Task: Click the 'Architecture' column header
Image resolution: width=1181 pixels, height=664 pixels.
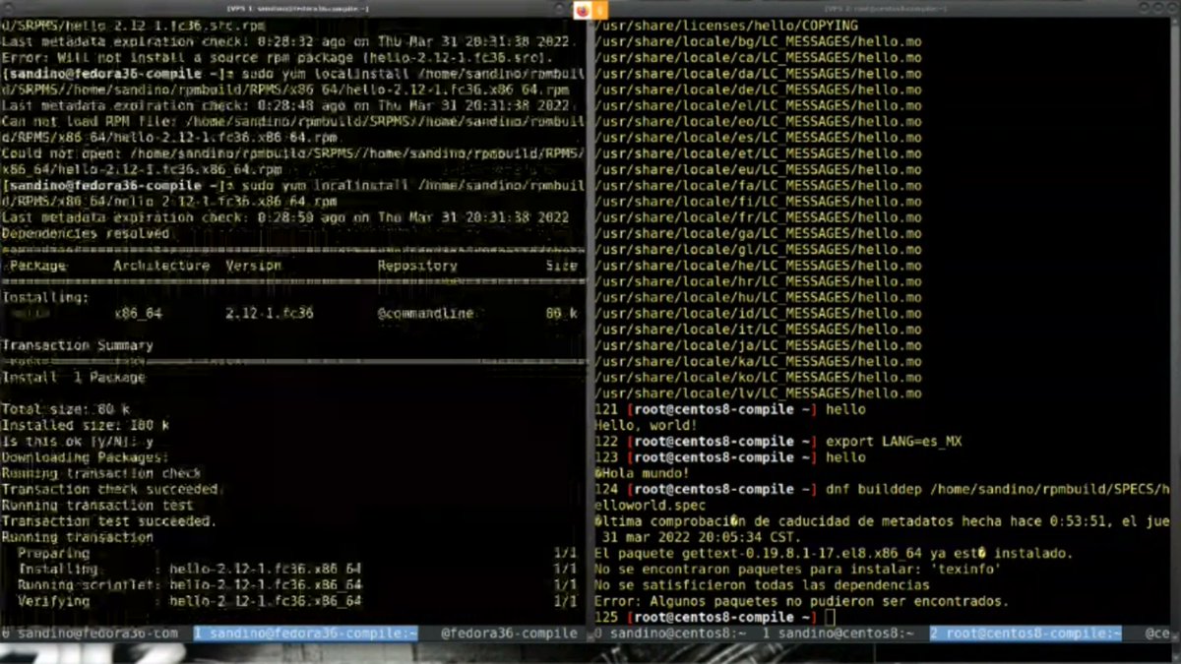Action: point(161,266)
